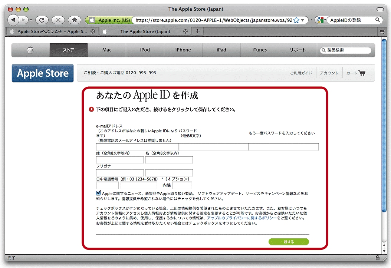Open the ご利用ガイド link
Viewport: 391px width, 268px height.
[301, 73]
